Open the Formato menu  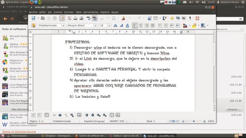pos(69,12)
